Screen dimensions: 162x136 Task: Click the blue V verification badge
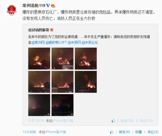48,6
